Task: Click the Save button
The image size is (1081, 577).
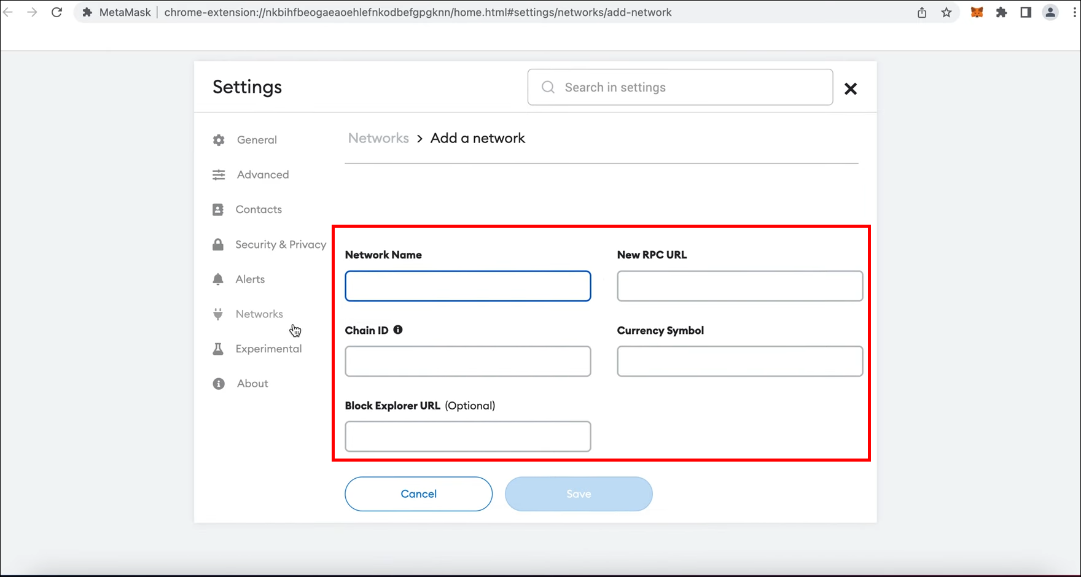Action: (579, 494)
